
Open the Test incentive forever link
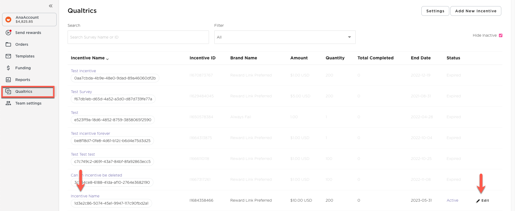point(90,133)
